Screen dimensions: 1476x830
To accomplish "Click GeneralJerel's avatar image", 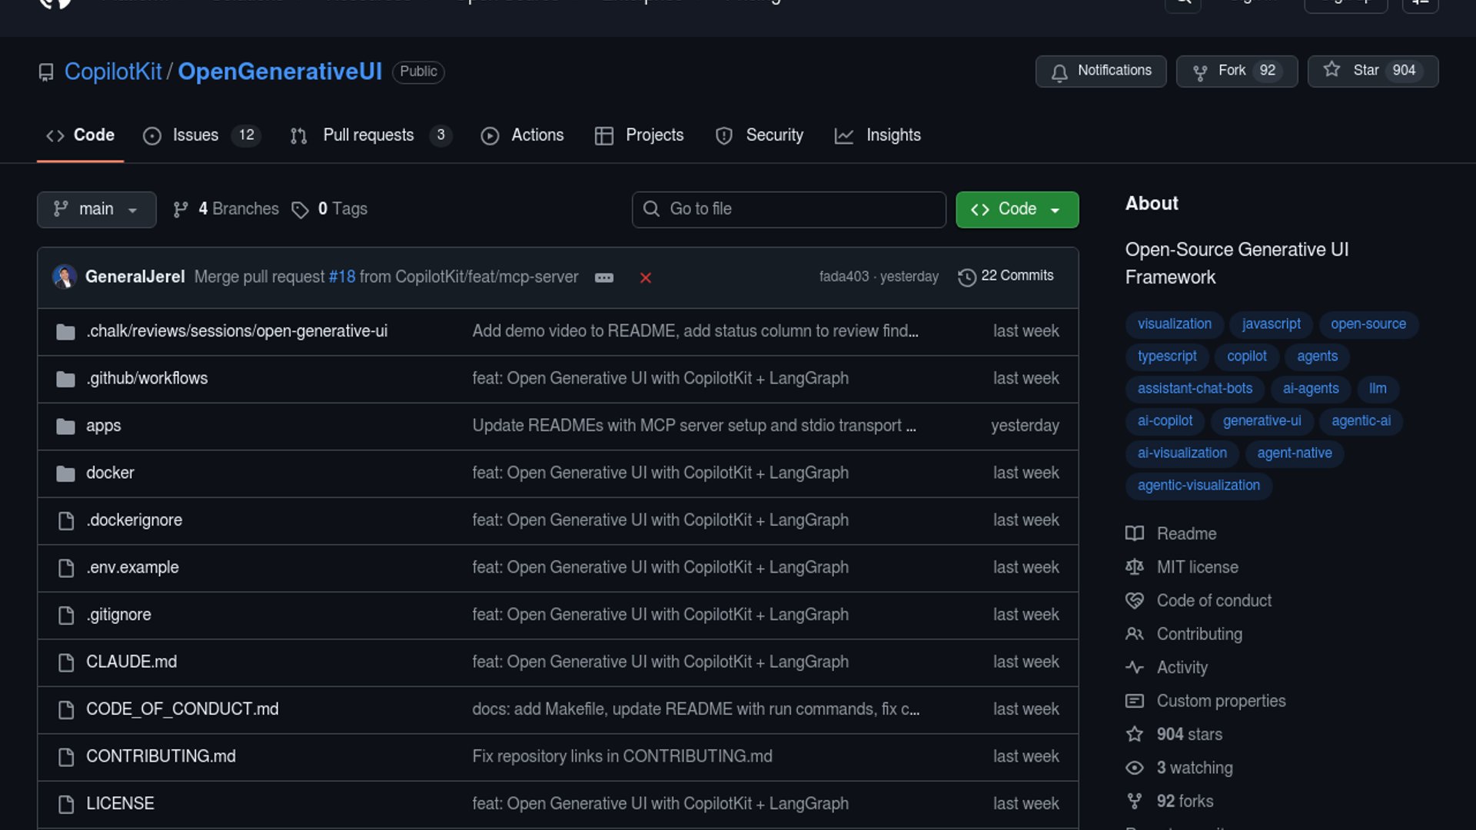I will click(x=65, y=277).
